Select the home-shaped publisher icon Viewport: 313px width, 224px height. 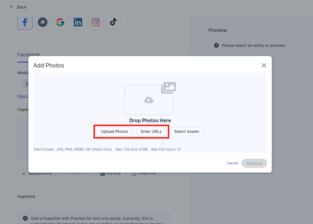43,22
